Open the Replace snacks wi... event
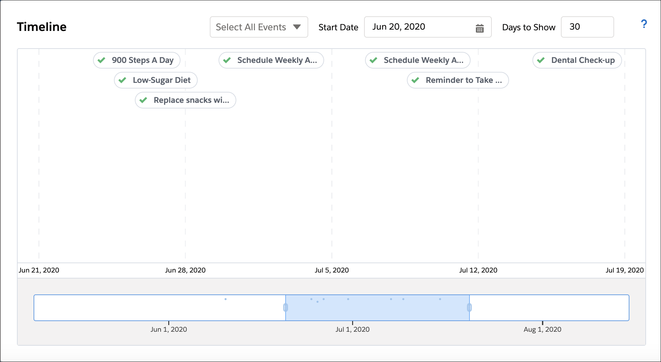 (186, 100)
